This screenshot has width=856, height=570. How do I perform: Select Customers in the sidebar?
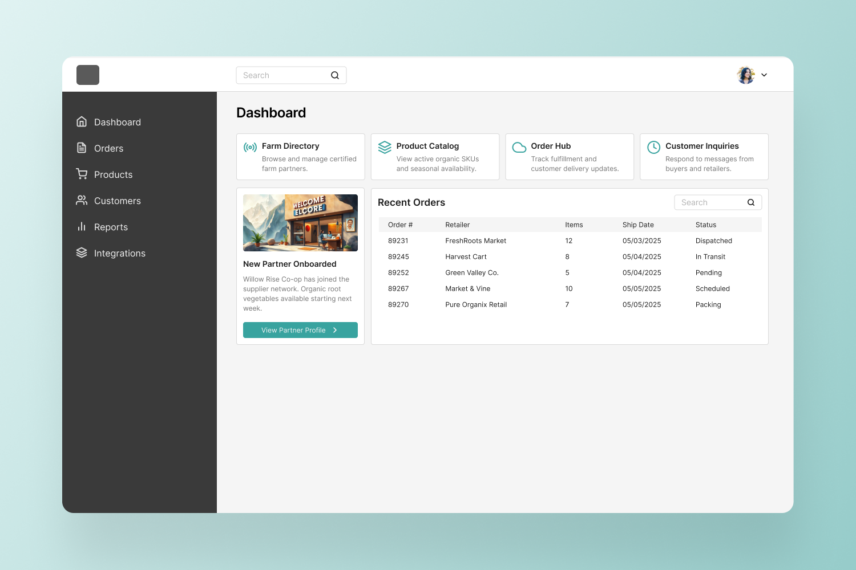pyautogui.click(x=118, y=201)
